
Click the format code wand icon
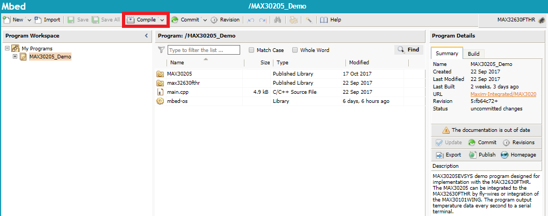coord(308,20)
